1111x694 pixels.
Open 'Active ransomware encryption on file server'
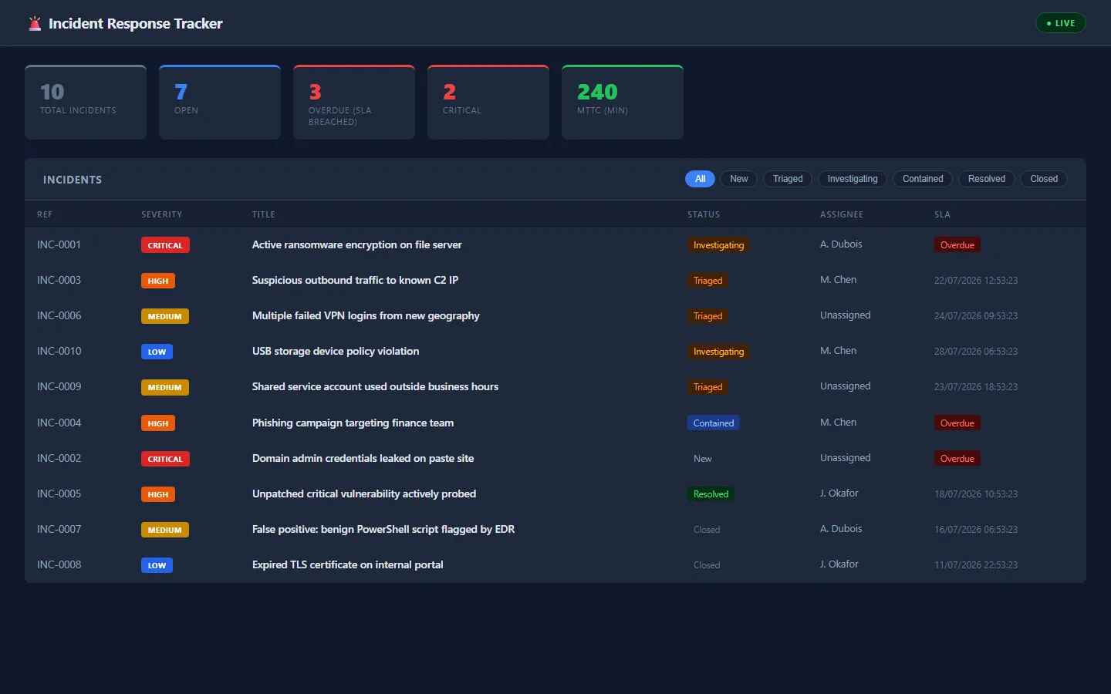[356, 244]
